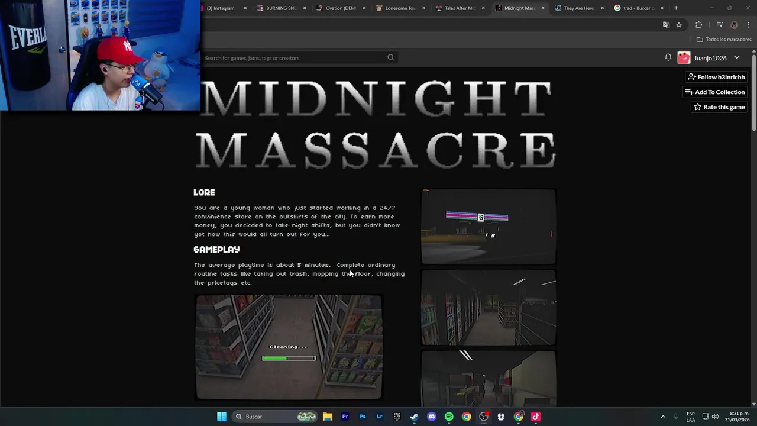Switch to the BURNING SNOW tab

tap(282, 8)
